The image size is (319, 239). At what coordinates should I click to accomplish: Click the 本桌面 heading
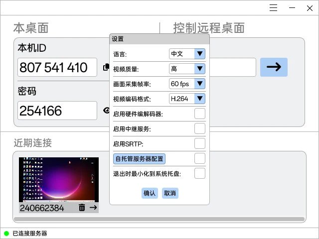[31, 28]
